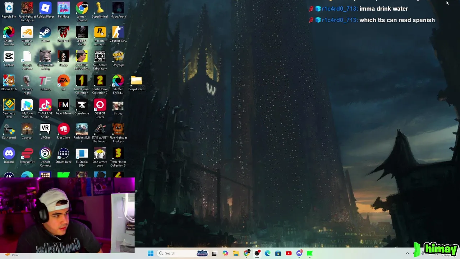
Task: Open the YouTube app in the taskbar
Action: pos(289,253)
